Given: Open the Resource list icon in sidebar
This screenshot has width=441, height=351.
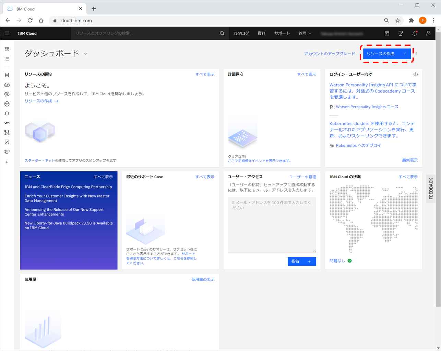Looking at the screenshot, I should pyautogui.click(x=7, y=59).
